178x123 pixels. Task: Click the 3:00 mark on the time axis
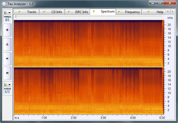pyautogui.click(x=103, y=118)
